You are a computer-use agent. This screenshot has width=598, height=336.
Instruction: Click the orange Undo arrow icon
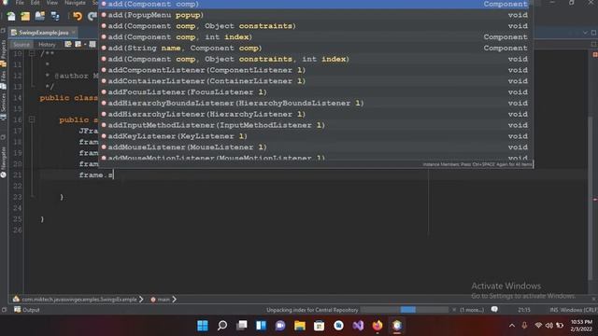click(x=78, y=16)
